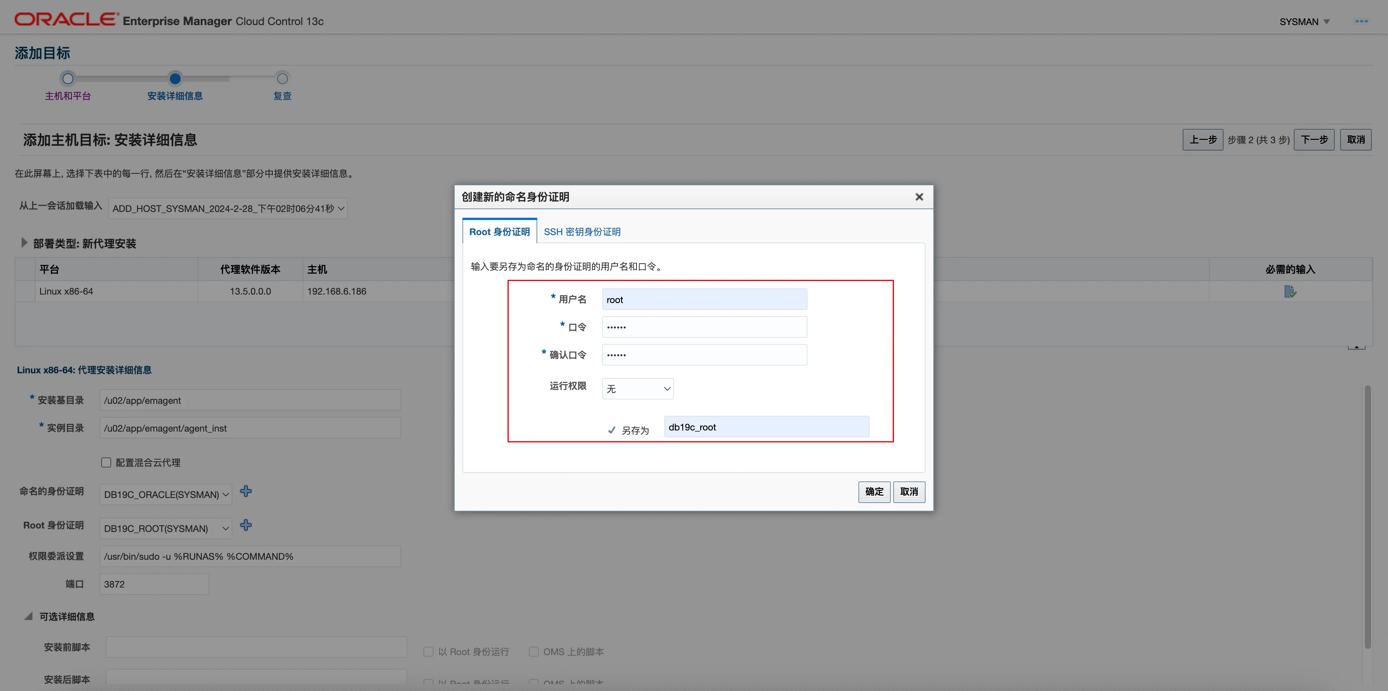Open SYSMAN user menu
The height and width of the screenshot is (691, 1388).
pyautogui.click(x=1305, y=22)
